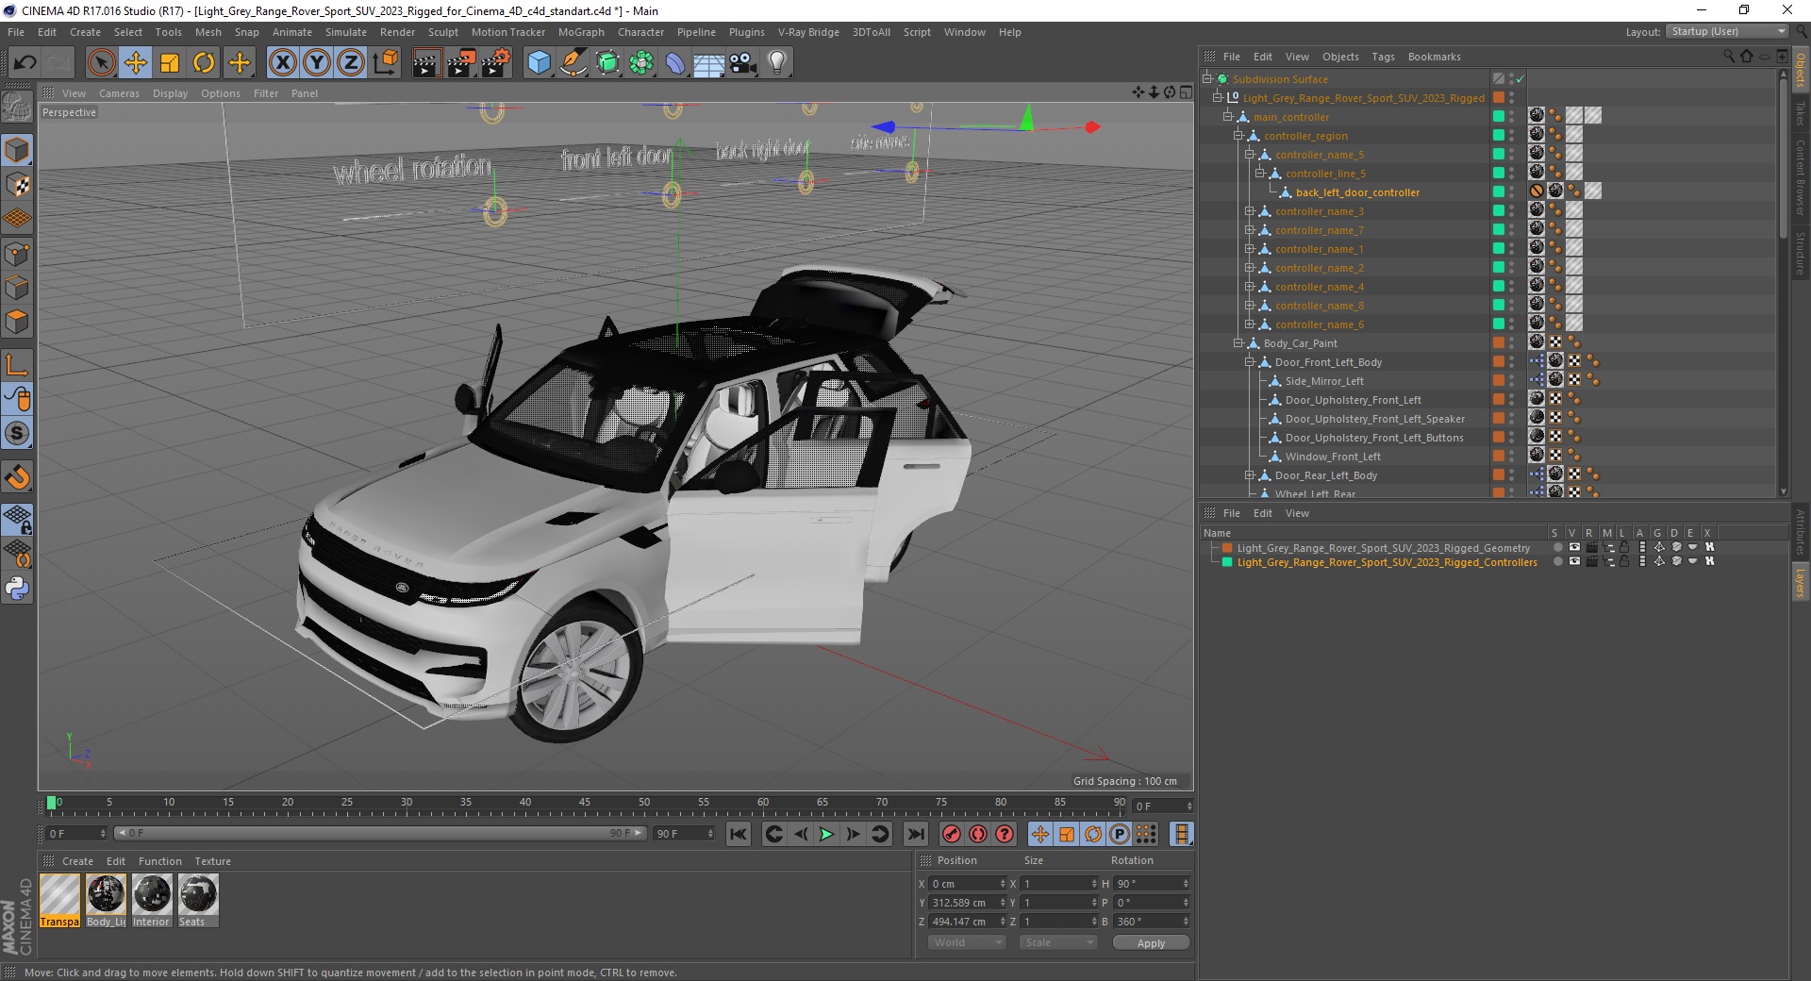Click frame 45 on the timeline

(585, 805)
